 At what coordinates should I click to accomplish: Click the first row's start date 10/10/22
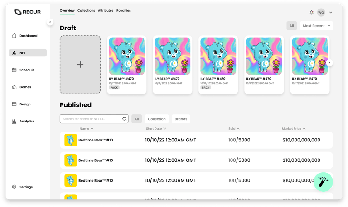pyautogui.click(x=170, y=140)
